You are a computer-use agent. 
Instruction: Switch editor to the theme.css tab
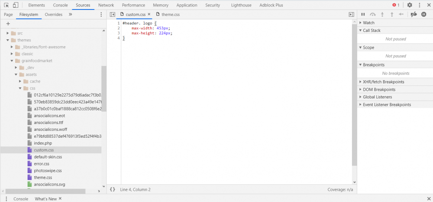(x=168, y=14)
